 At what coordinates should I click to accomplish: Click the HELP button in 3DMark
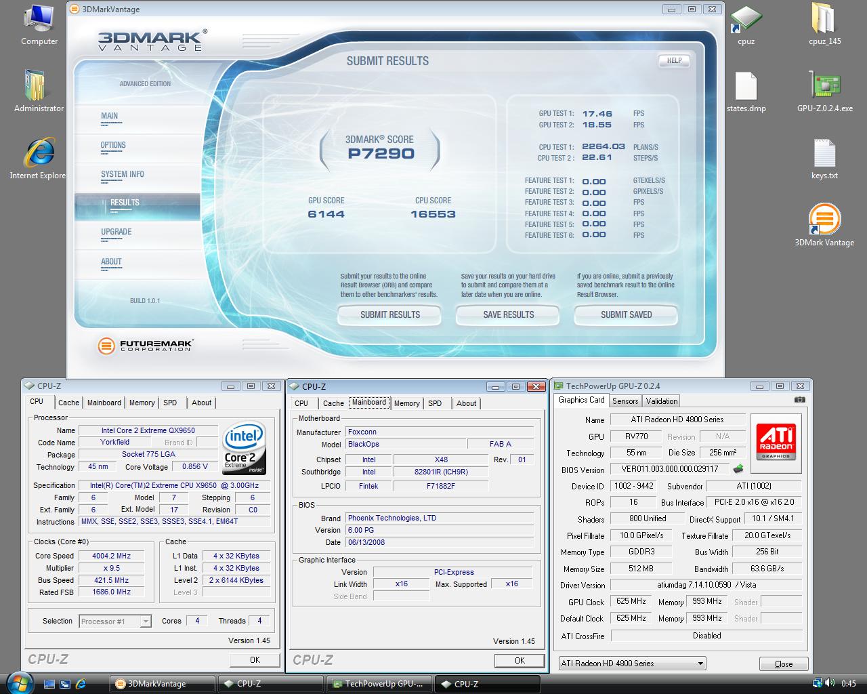point(674,60)
